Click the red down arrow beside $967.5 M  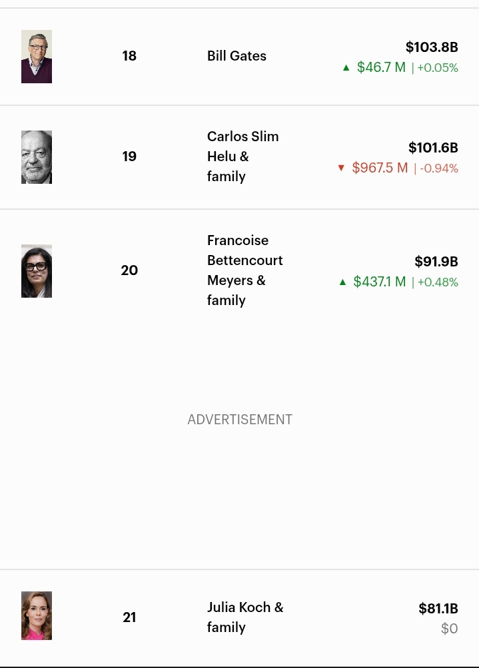tap(341, 168)
